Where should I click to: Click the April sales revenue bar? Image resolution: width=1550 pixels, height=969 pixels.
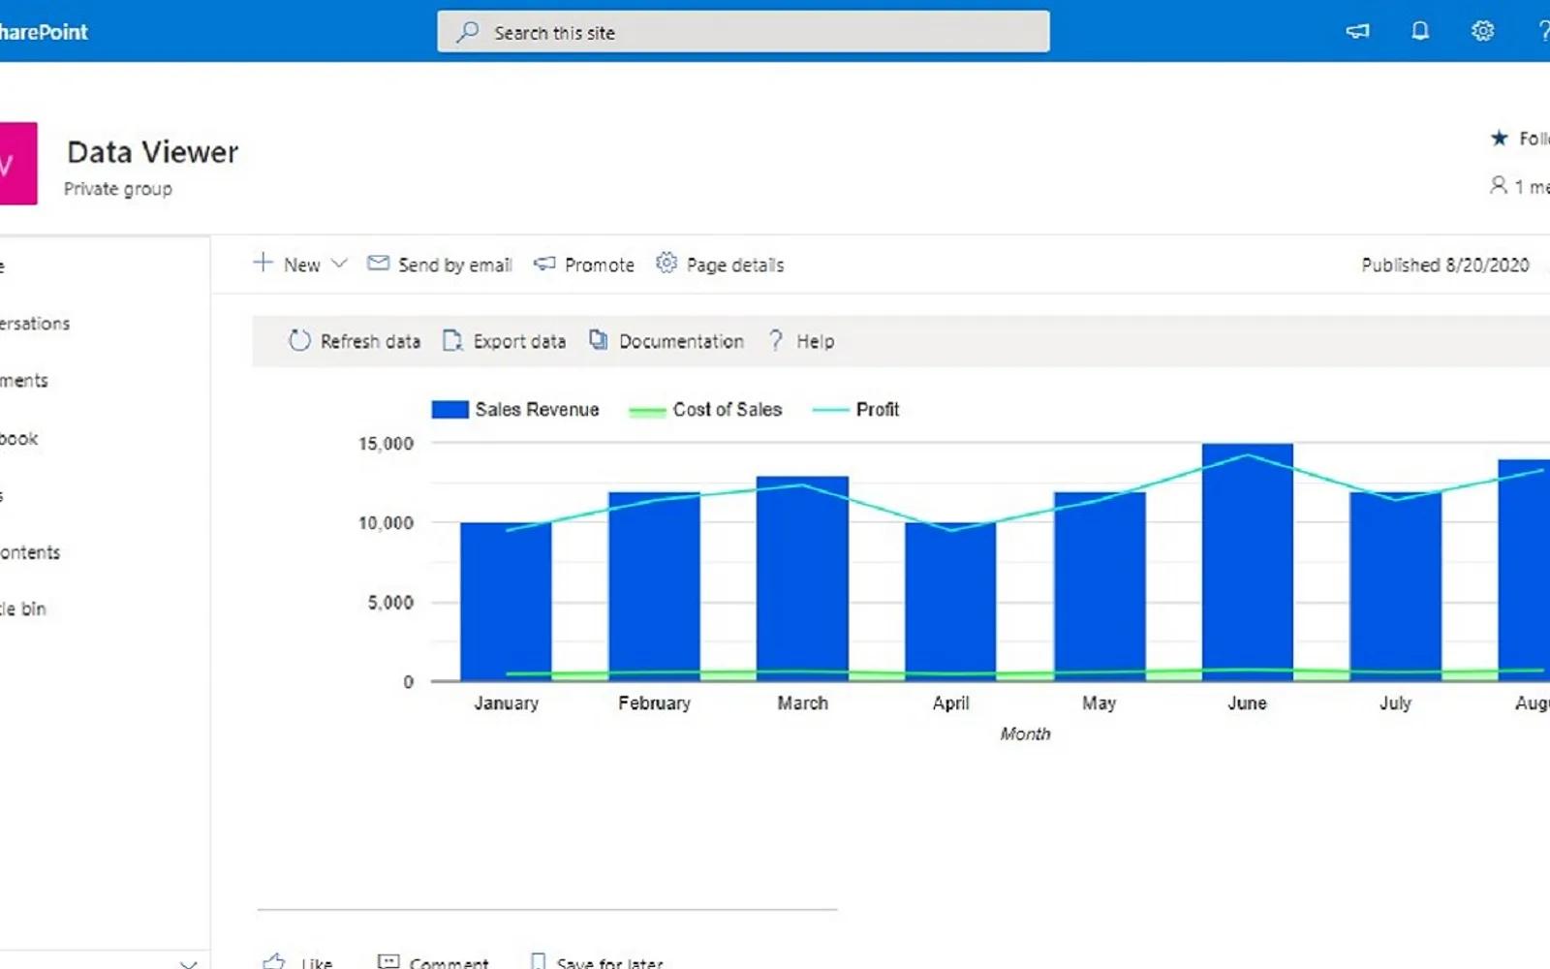click(x=950, y=603)
